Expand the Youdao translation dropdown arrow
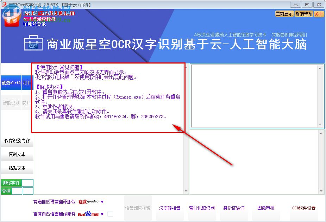The height and width of the screenshot is (222, 326). [102, 202]
